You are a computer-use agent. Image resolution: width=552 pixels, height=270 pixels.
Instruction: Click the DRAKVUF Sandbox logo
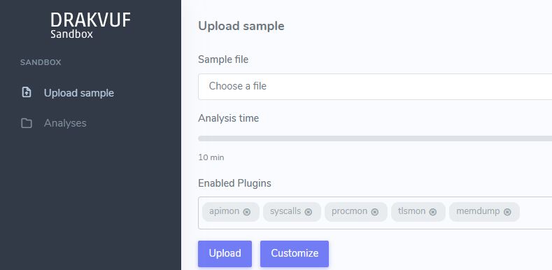pyautogui.click(x=90, y=25)
